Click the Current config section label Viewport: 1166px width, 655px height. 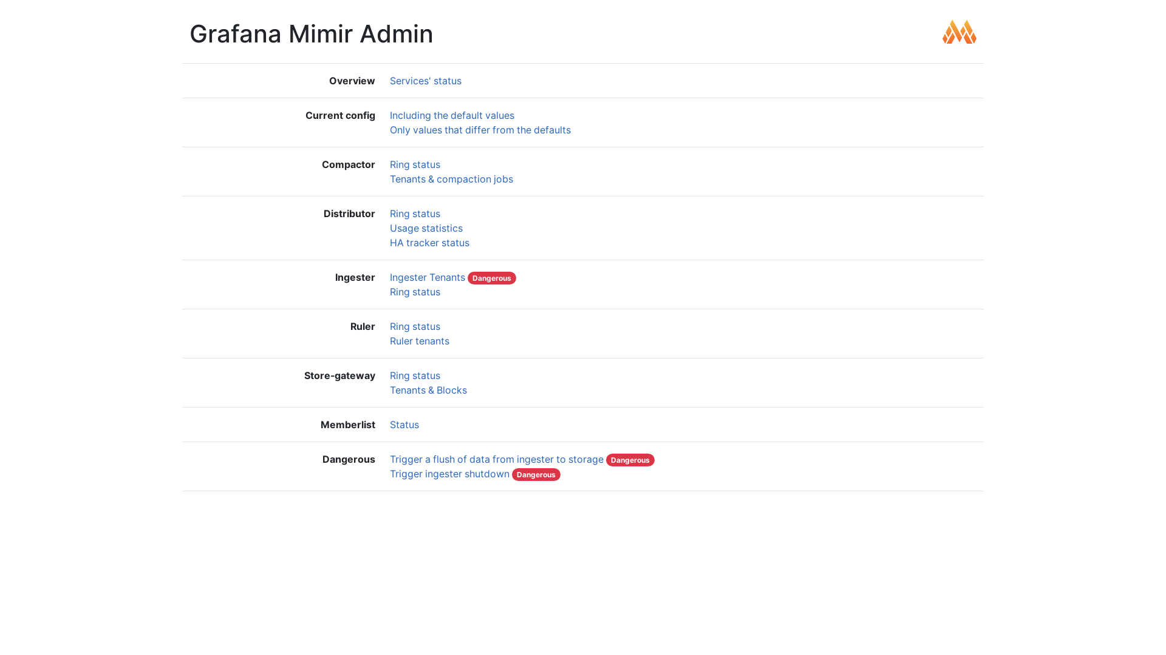tap(340, 115)
